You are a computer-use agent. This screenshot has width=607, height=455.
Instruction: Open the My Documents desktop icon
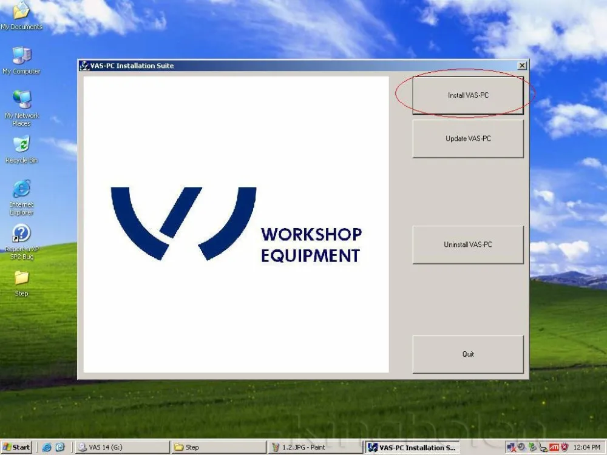pos(21,16)
